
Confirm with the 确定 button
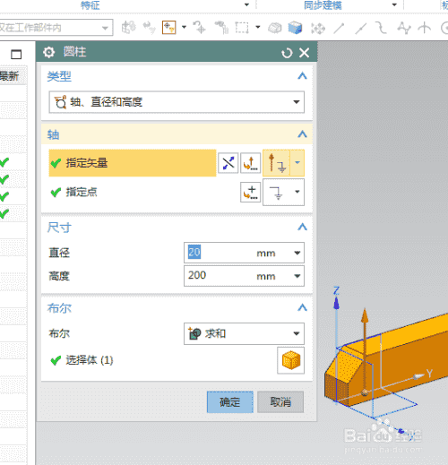point(230,402)
